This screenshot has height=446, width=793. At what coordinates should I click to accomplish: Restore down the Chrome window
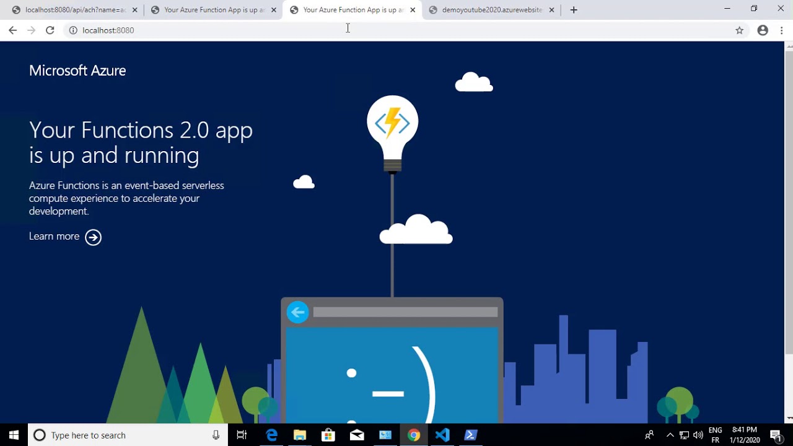754,9
